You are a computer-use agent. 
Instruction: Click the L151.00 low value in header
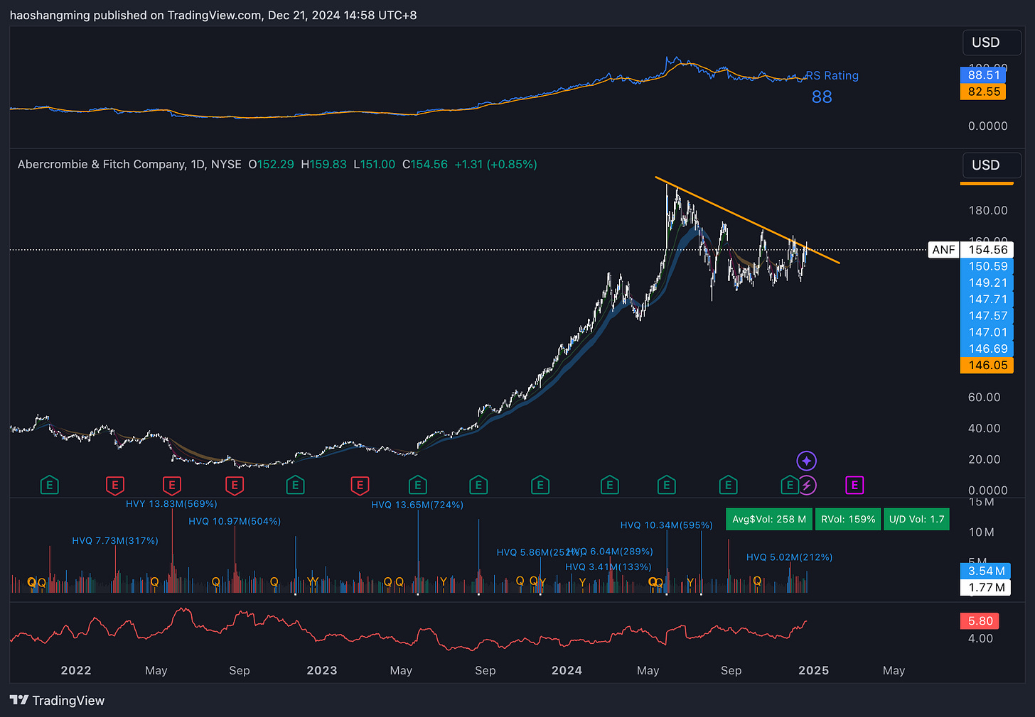click(374, 164)
